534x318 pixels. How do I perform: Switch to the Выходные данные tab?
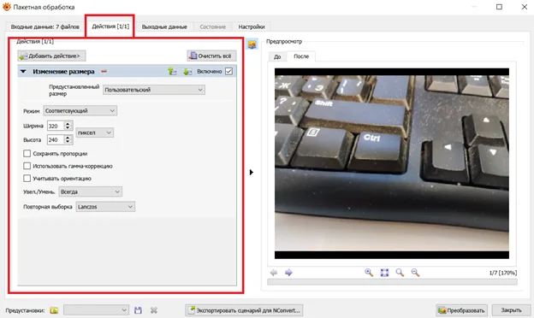coord(164,26)
